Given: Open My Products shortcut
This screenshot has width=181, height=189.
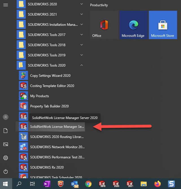Looking at the screenshot, I should (40, 96).
